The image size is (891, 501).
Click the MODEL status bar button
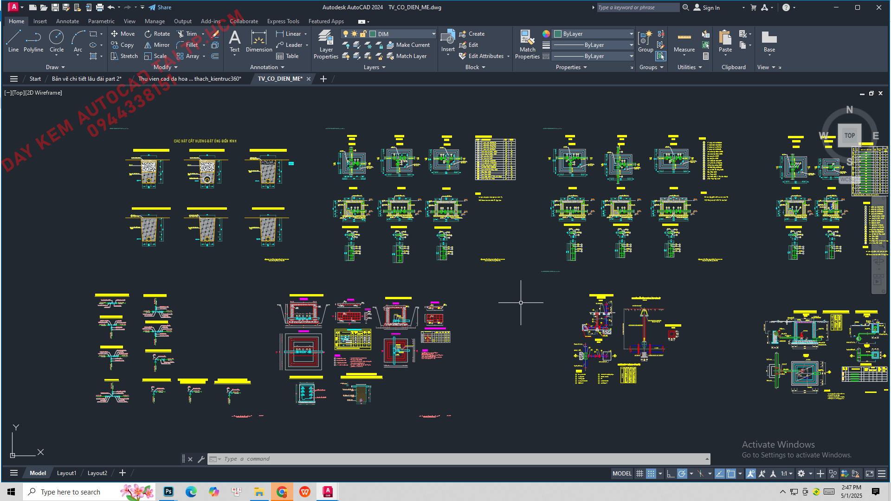(x=622, y=474)
